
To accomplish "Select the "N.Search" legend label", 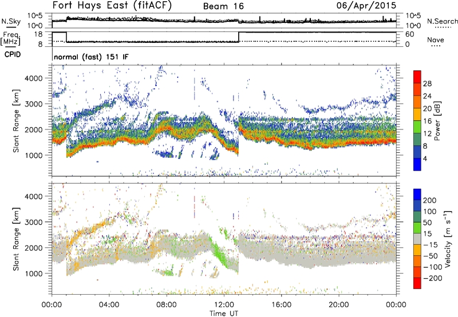I will [442, 21].
